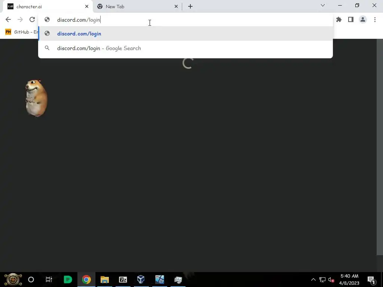The width and height of the screenshot is (383, 287).
Task: Click the address bar text discord.com/login
Action: (x=79, y=20)
